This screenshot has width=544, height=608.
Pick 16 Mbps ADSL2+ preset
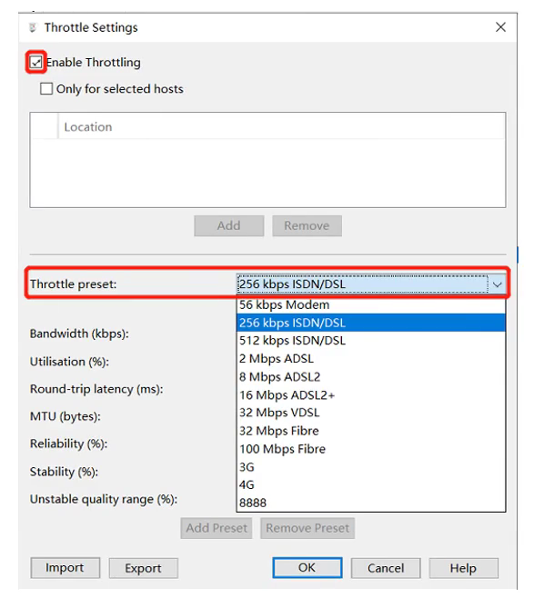(x=371, y=395)
